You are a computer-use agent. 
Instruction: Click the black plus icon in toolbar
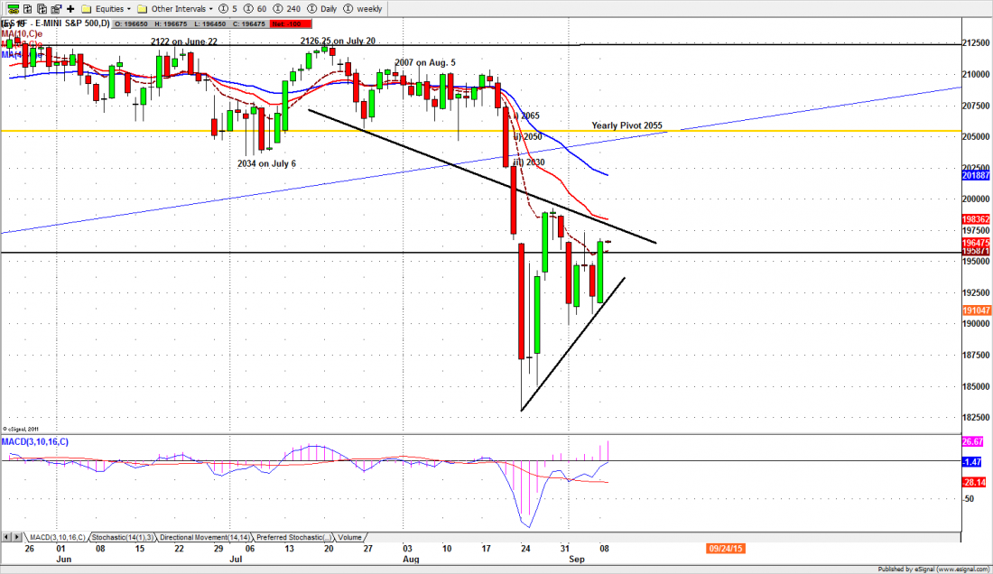70,8
